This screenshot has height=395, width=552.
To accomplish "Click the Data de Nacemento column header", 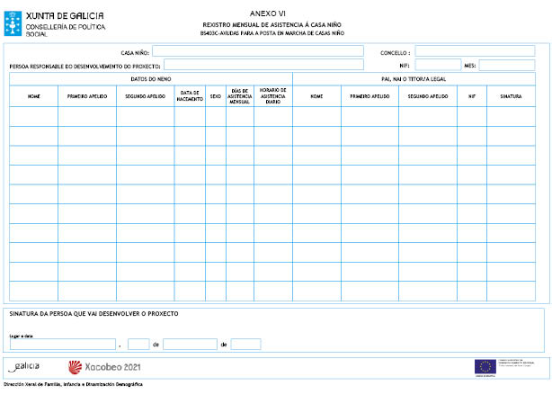I will (x=190, y=95).
